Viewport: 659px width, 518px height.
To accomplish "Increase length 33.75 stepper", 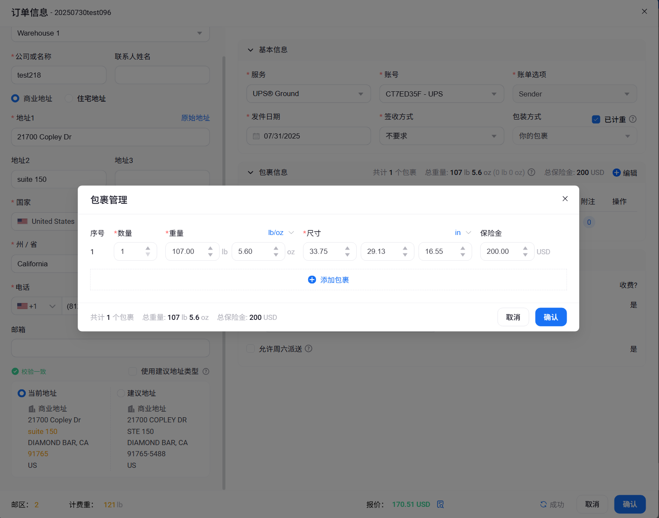I will (x=347, y=248).
